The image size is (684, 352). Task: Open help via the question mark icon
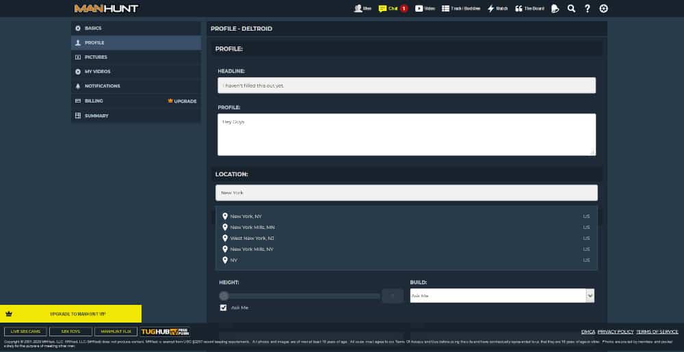click(x=587, y=8)
